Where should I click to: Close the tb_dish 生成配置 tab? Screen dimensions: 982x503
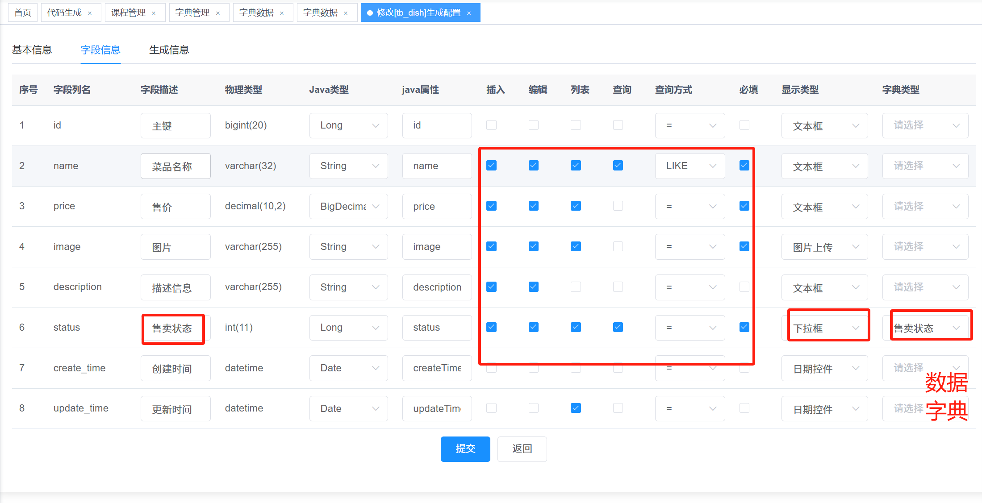point(469,13)
